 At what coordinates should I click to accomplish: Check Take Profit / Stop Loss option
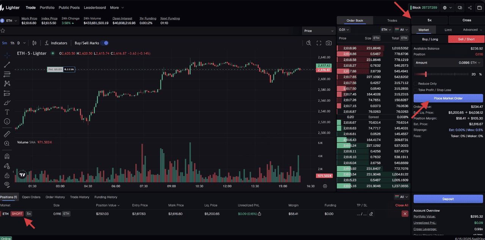[x=416, y=90]
